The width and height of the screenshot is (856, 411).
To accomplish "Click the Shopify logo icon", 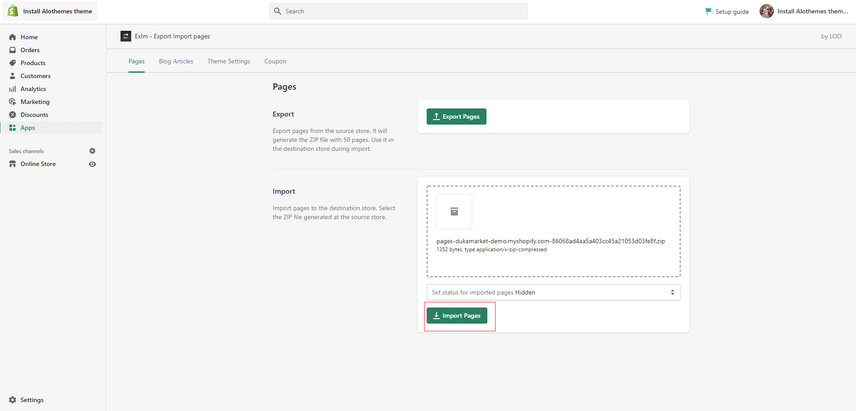I will (x=13, y=11).
